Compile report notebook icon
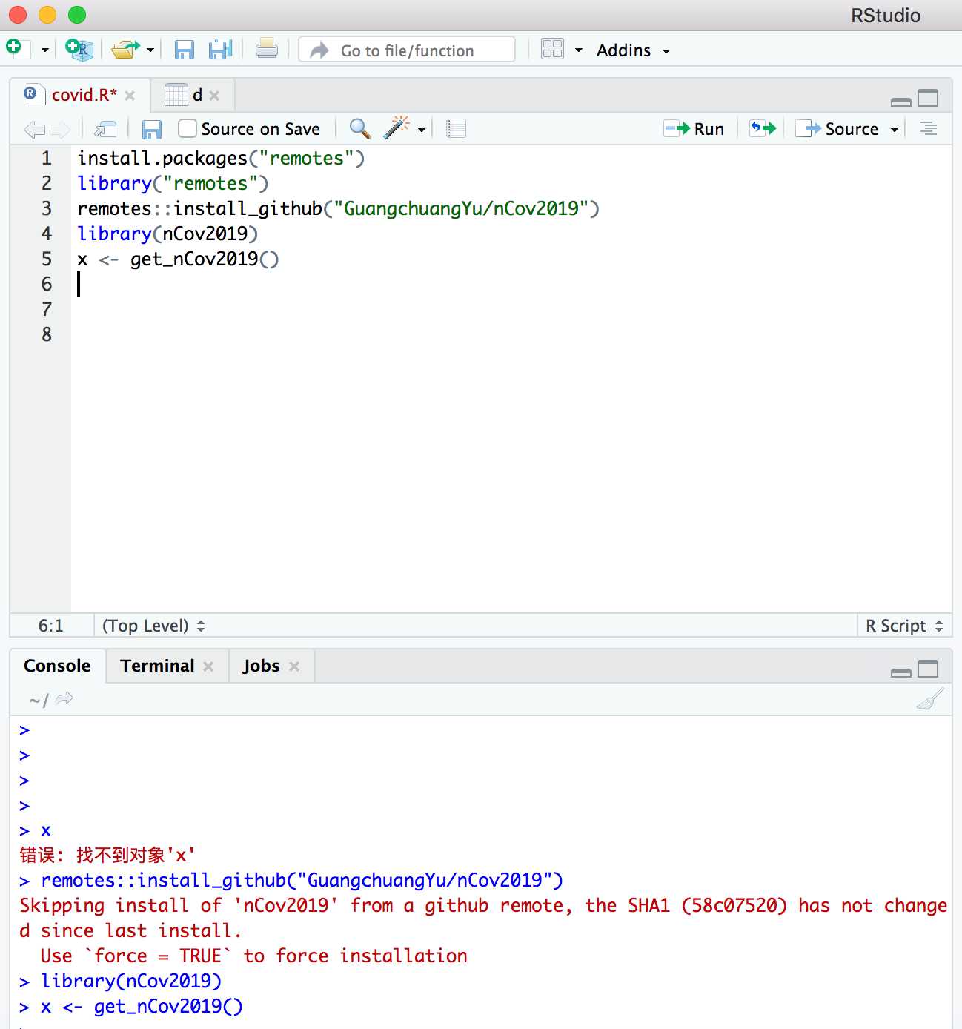Screen dimensions: 962x1029 coord(457,129)
